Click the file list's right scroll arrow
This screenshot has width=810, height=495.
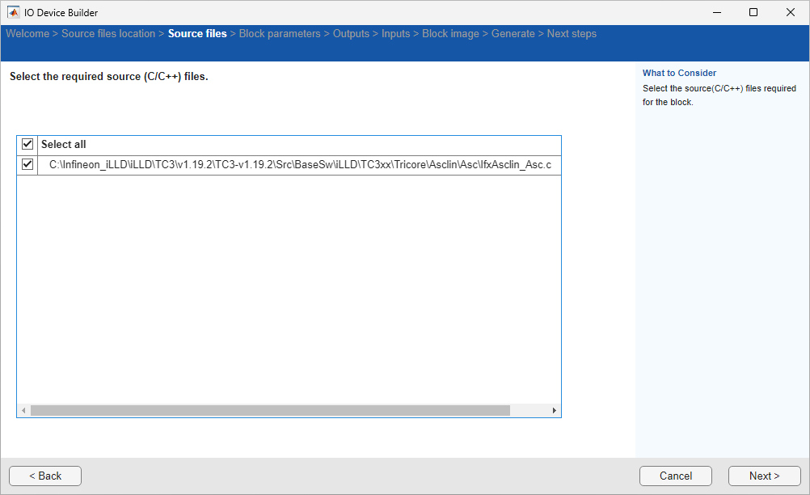pyautogui.click(x=555, y=411)
